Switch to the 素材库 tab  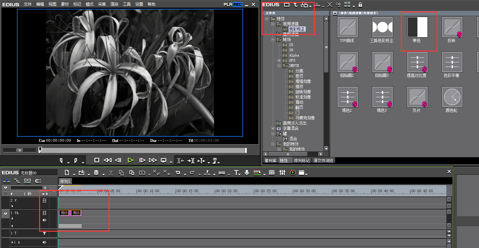(x=270, y=161)
